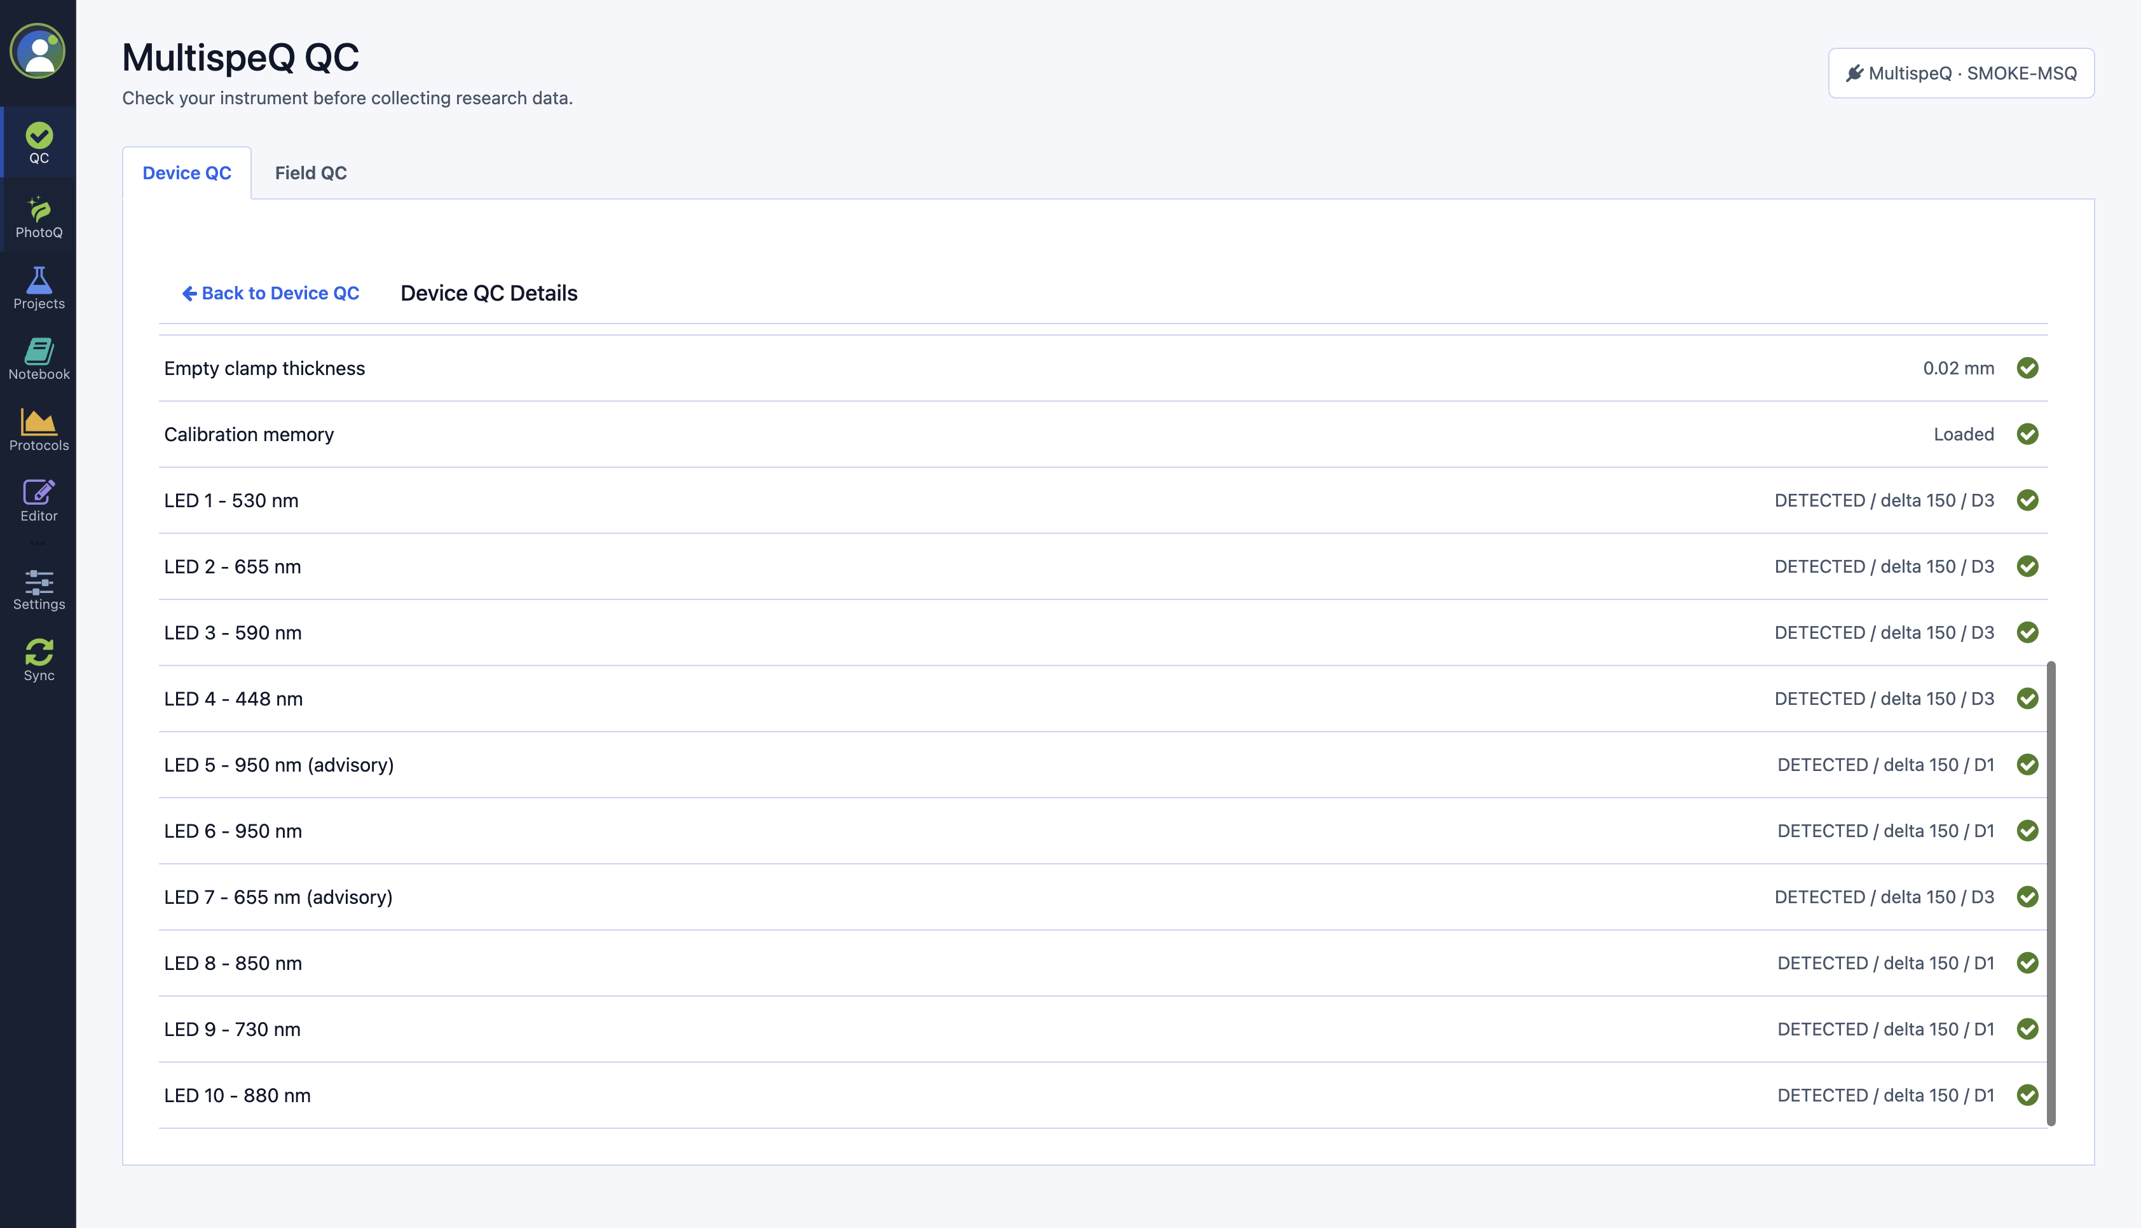Click the details list vertical scrollbar
2141x1228 pixels.
[x=2051, y=894]
